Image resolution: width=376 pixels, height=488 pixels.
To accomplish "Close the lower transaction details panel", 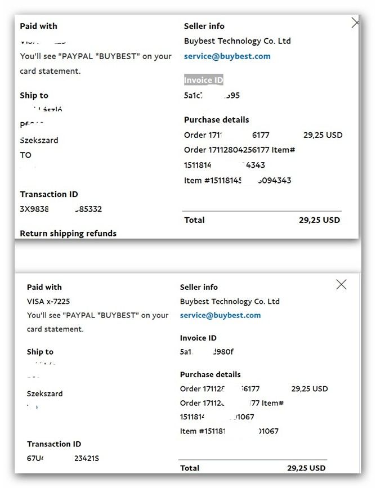I will 342,284.
